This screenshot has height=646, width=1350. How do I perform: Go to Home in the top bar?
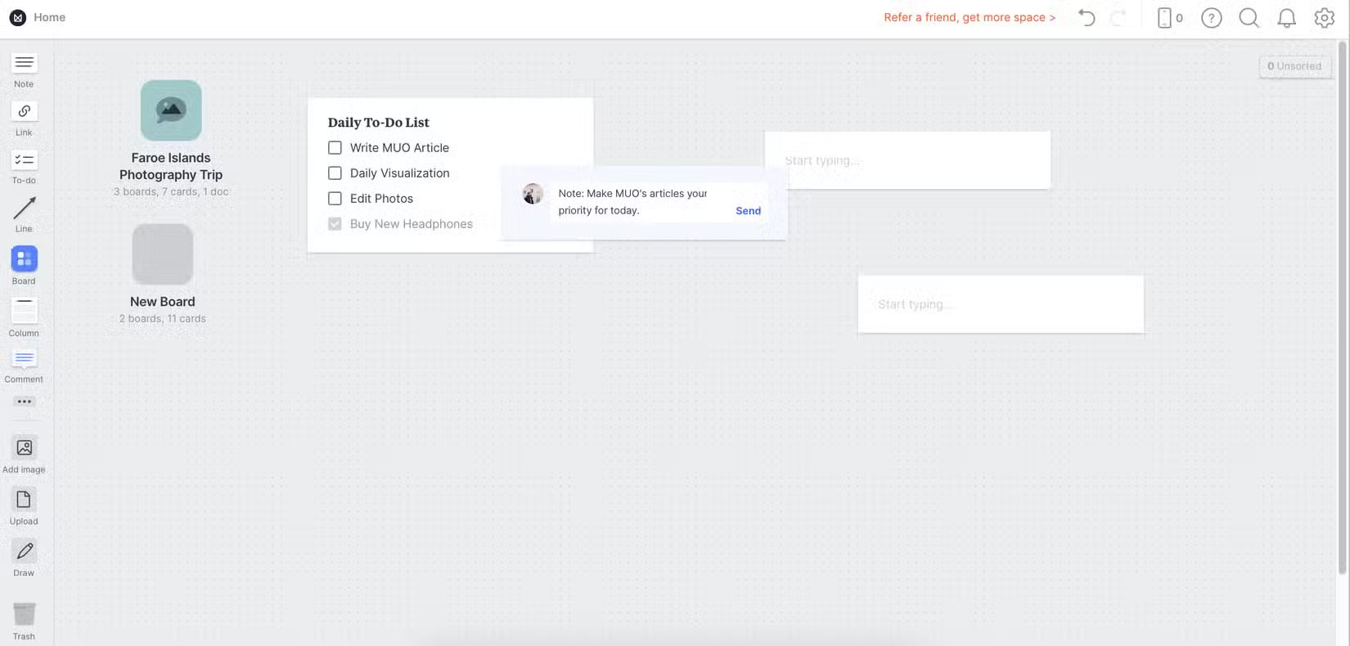point(49,17)
